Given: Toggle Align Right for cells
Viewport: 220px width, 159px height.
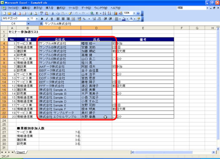Looking at the screenshot, I should coord(68,19).
